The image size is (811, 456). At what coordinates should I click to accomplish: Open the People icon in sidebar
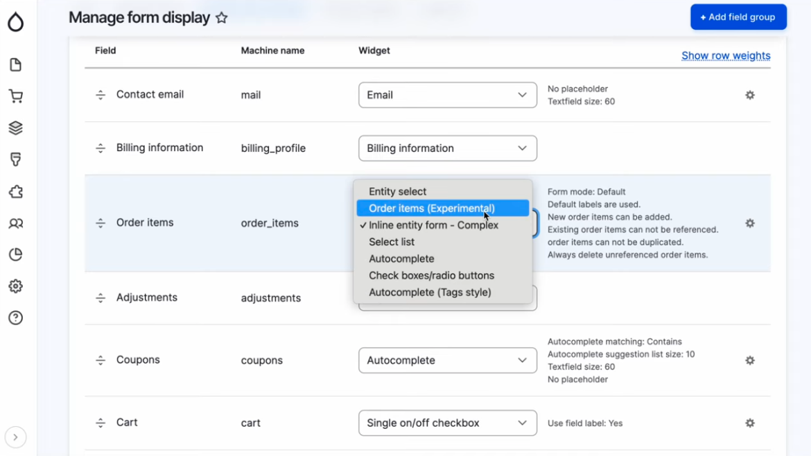(15, 223)
